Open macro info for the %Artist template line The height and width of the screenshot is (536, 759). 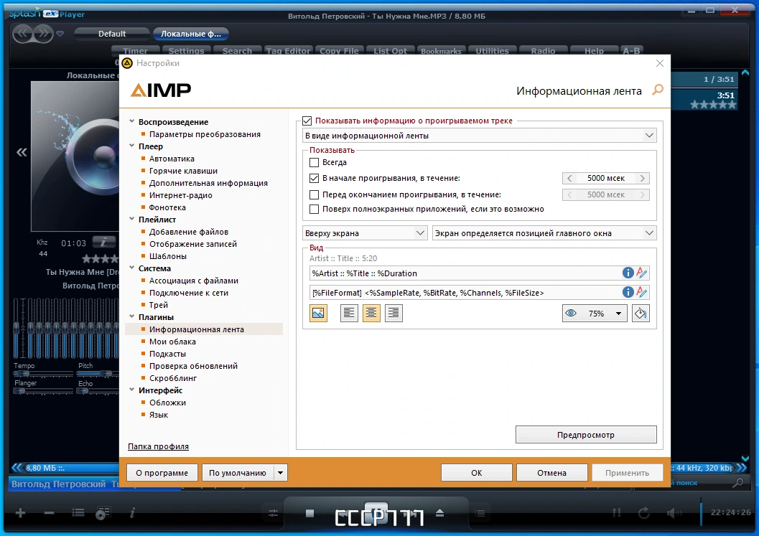click(x=628, y=273)
